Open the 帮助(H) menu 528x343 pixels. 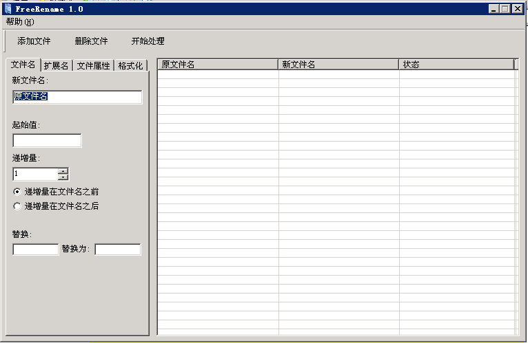coord(20,22)
